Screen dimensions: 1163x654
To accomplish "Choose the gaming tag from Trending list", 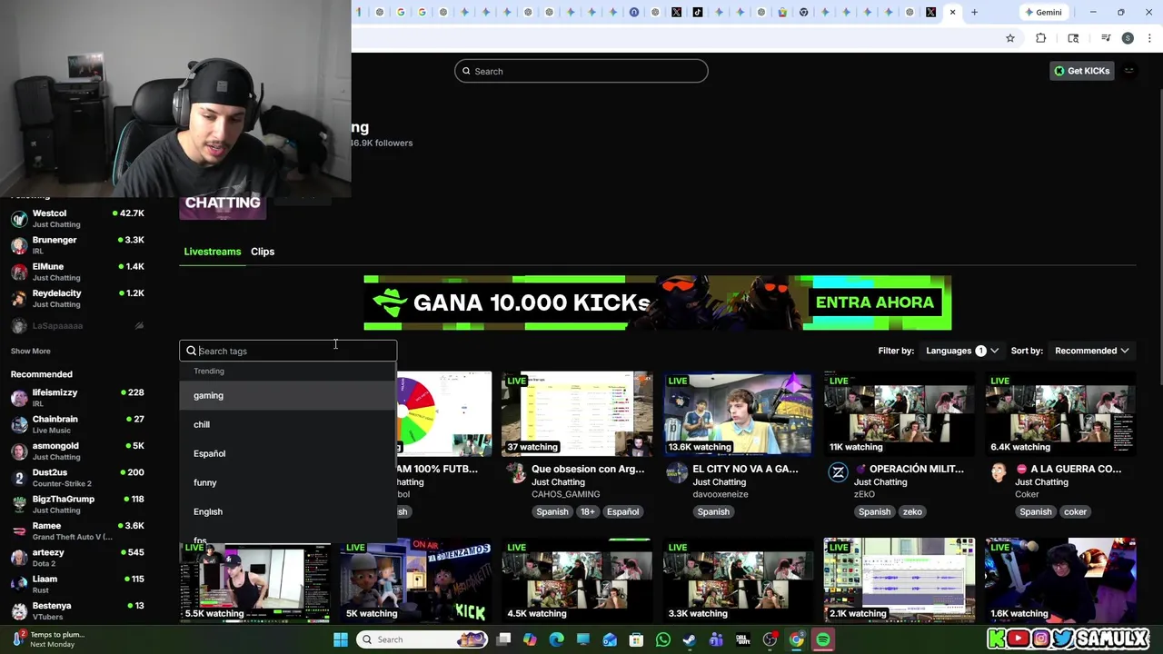I will (x=288, y=395).
